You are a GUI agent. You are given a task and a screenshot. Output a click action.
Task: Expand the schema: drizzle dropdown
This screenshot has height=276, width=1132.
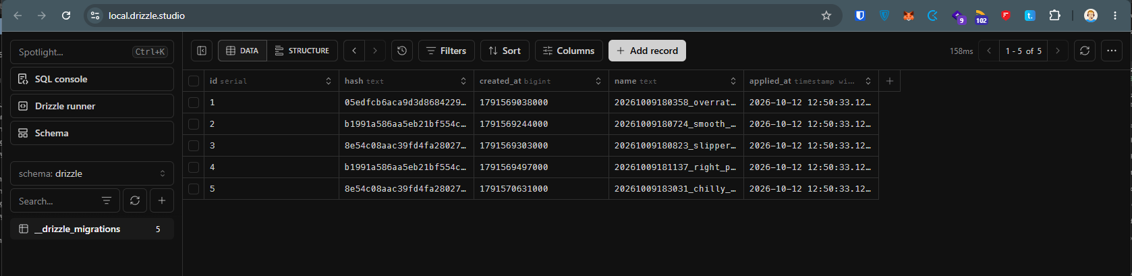click(x=92, y=173)
